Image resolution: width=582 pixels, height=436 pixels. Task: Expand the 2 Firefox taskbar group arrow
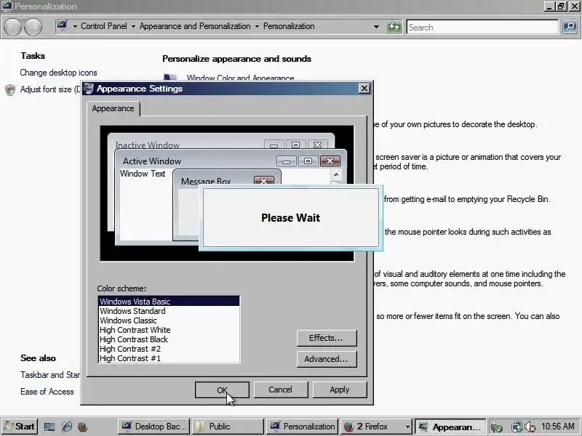407,427
